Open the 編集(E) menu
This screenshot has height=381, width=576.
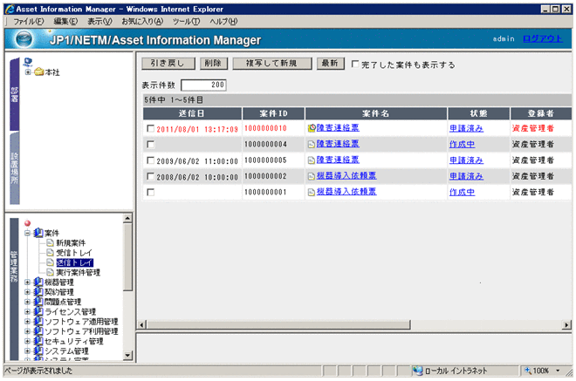point(65,21)
